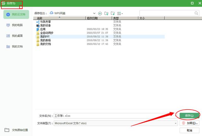Select 我的文档 in sidebar
202x136 pixels.
click(15, 46)
